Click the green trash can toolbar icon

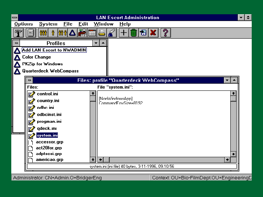tap(134, 33)
